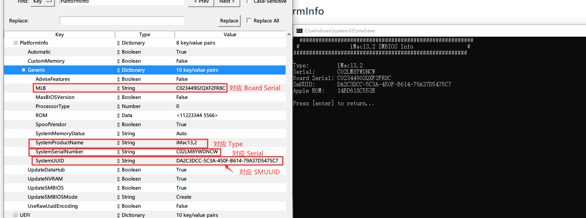The width and height of the screenshot is (586, 218).
Task: Open type selector arrows for ROM row
Action: [118, 116]
